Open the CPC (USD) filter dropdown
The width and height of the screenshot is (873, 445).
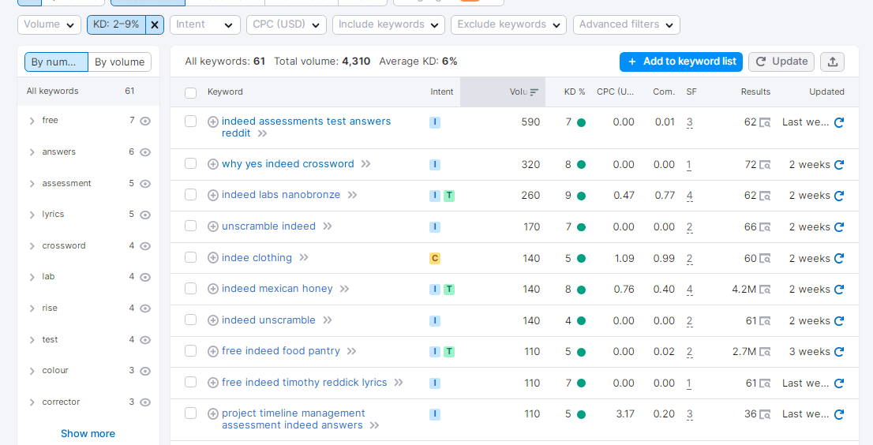pyautogui.click(x=287, y=24)
